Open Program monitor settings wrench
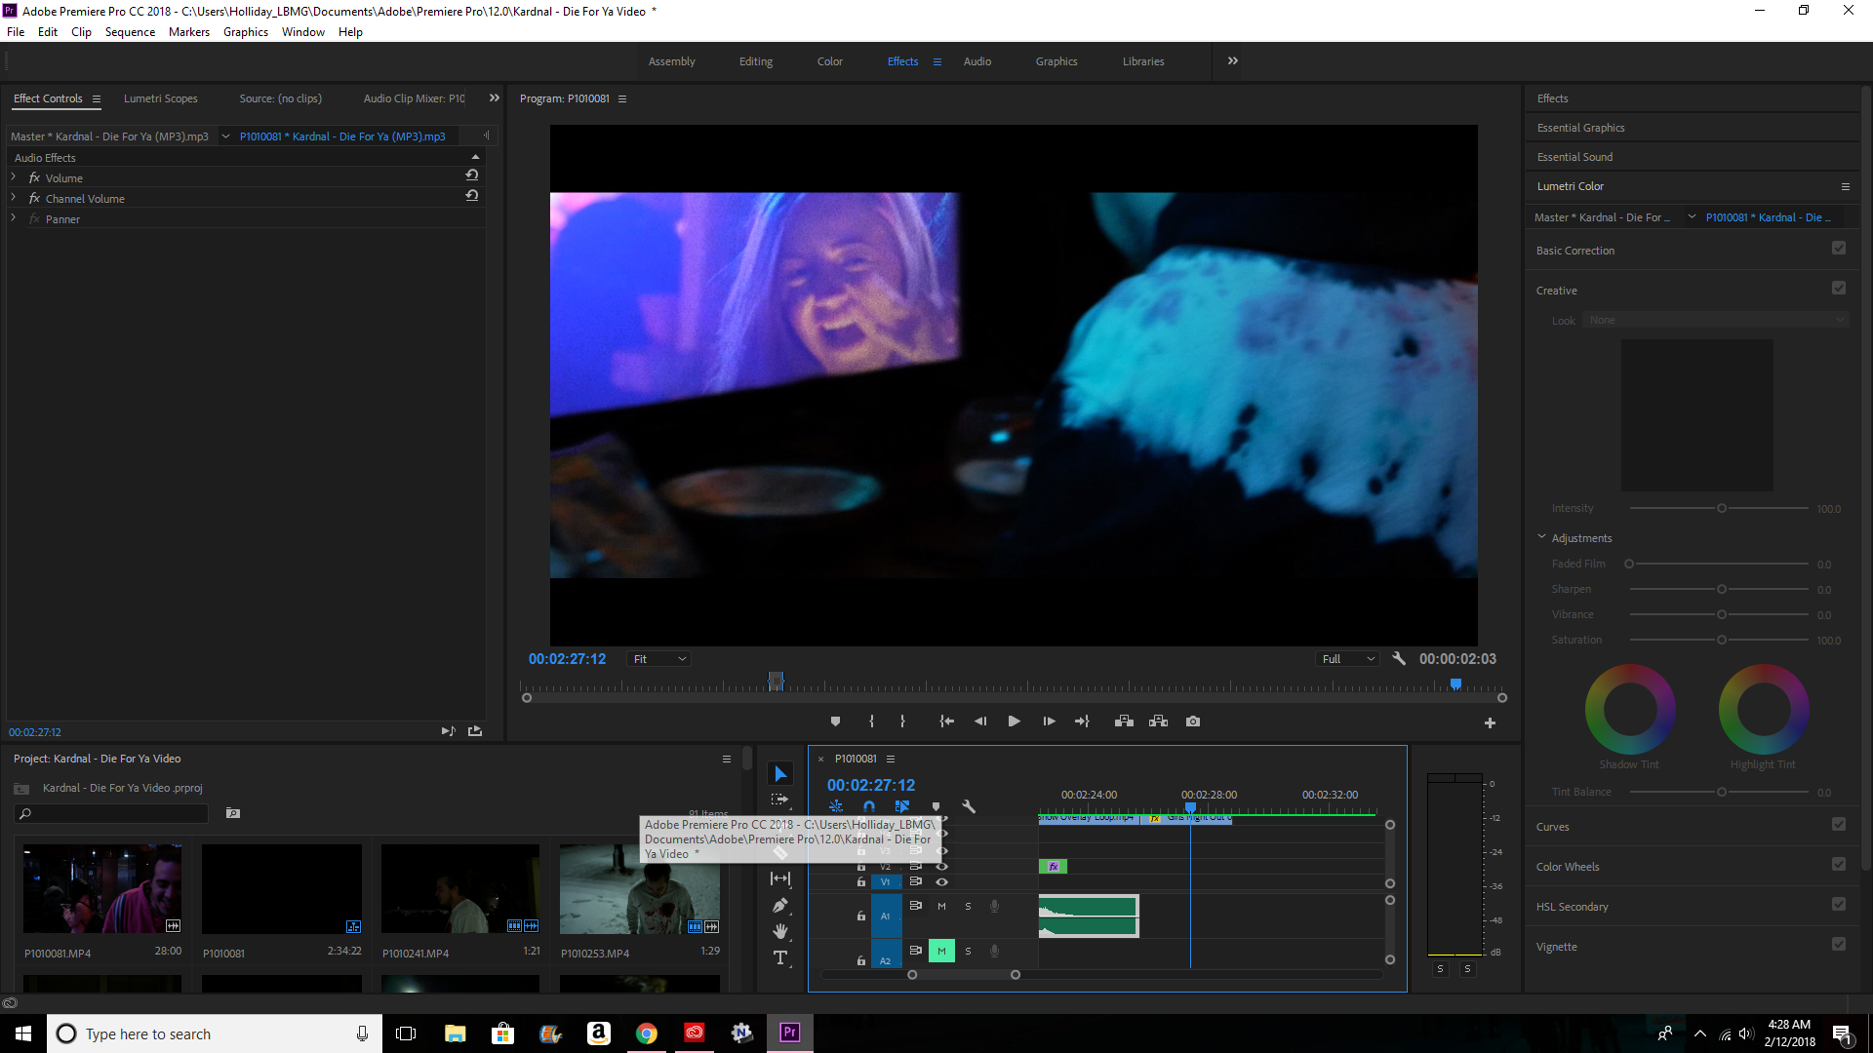The height and width of the screenshot is (1053, 1873). pos(1399,658)
